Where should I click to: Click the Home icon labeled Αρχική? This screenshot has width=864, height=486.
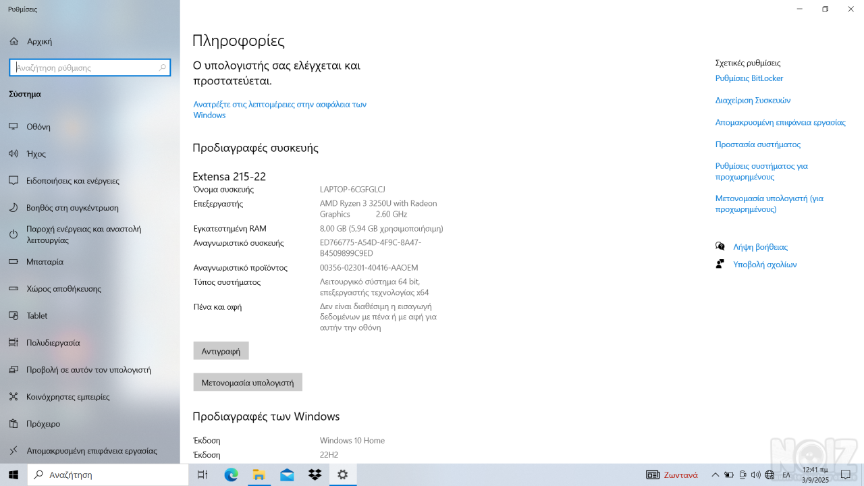[14, 41]
